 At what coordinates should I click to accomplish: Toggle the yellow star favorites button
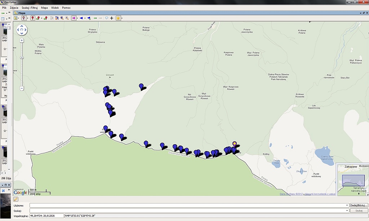[118, 18]
